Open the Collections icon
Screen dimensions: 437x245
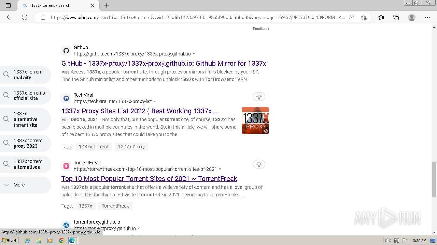point(396,17)
